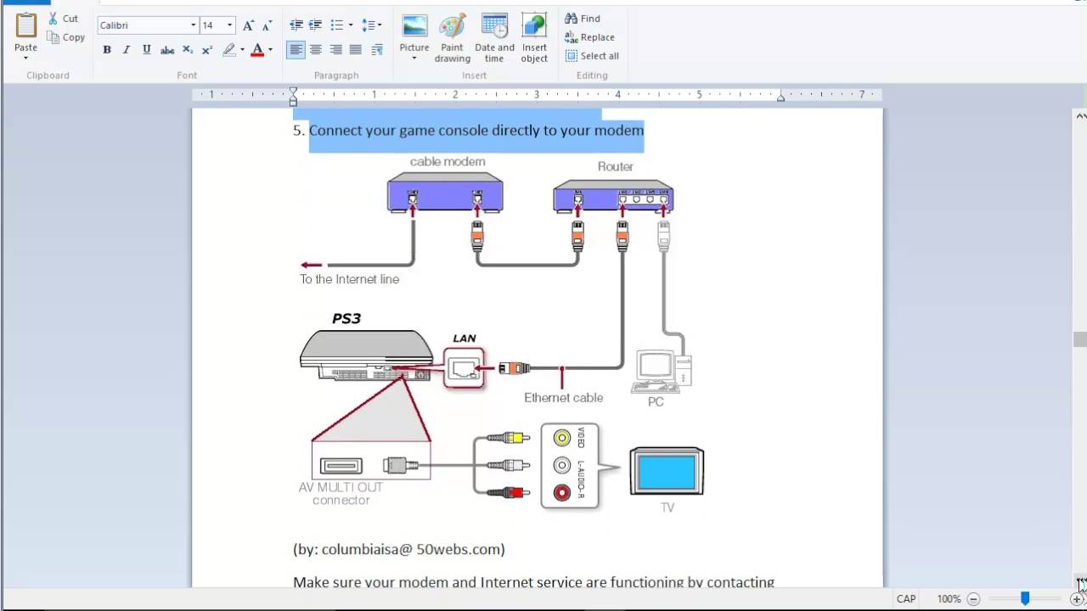
Task: Decrease the paragraph indent
Action: (x=296, y=25)
